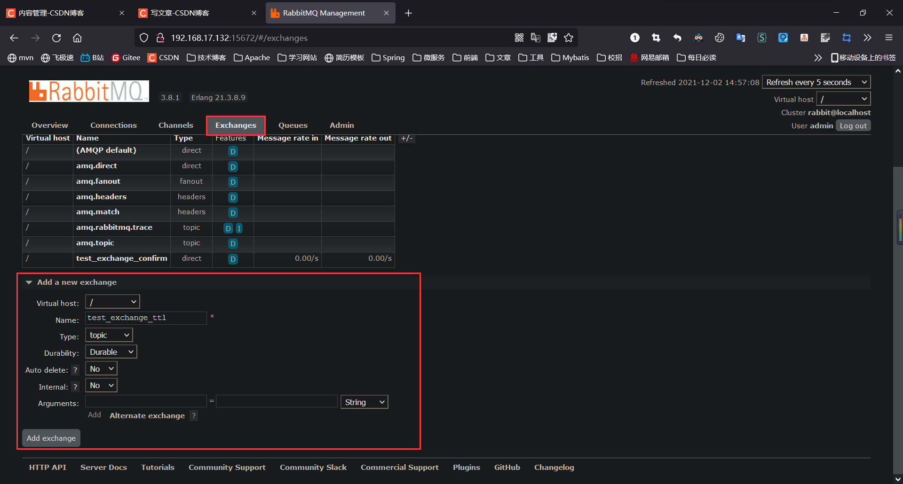
Task: Click the insecure connection lock icon
Action: (160, 38)
